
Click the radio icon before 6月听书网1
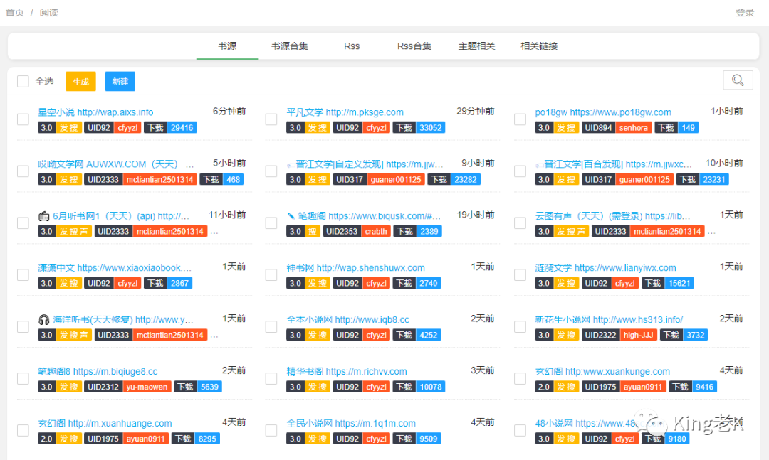(x=43, y=216)
